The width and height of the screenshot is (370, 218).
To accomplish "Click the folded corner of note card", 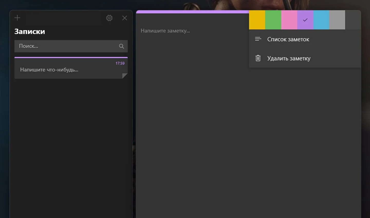I will pos(125,76).
